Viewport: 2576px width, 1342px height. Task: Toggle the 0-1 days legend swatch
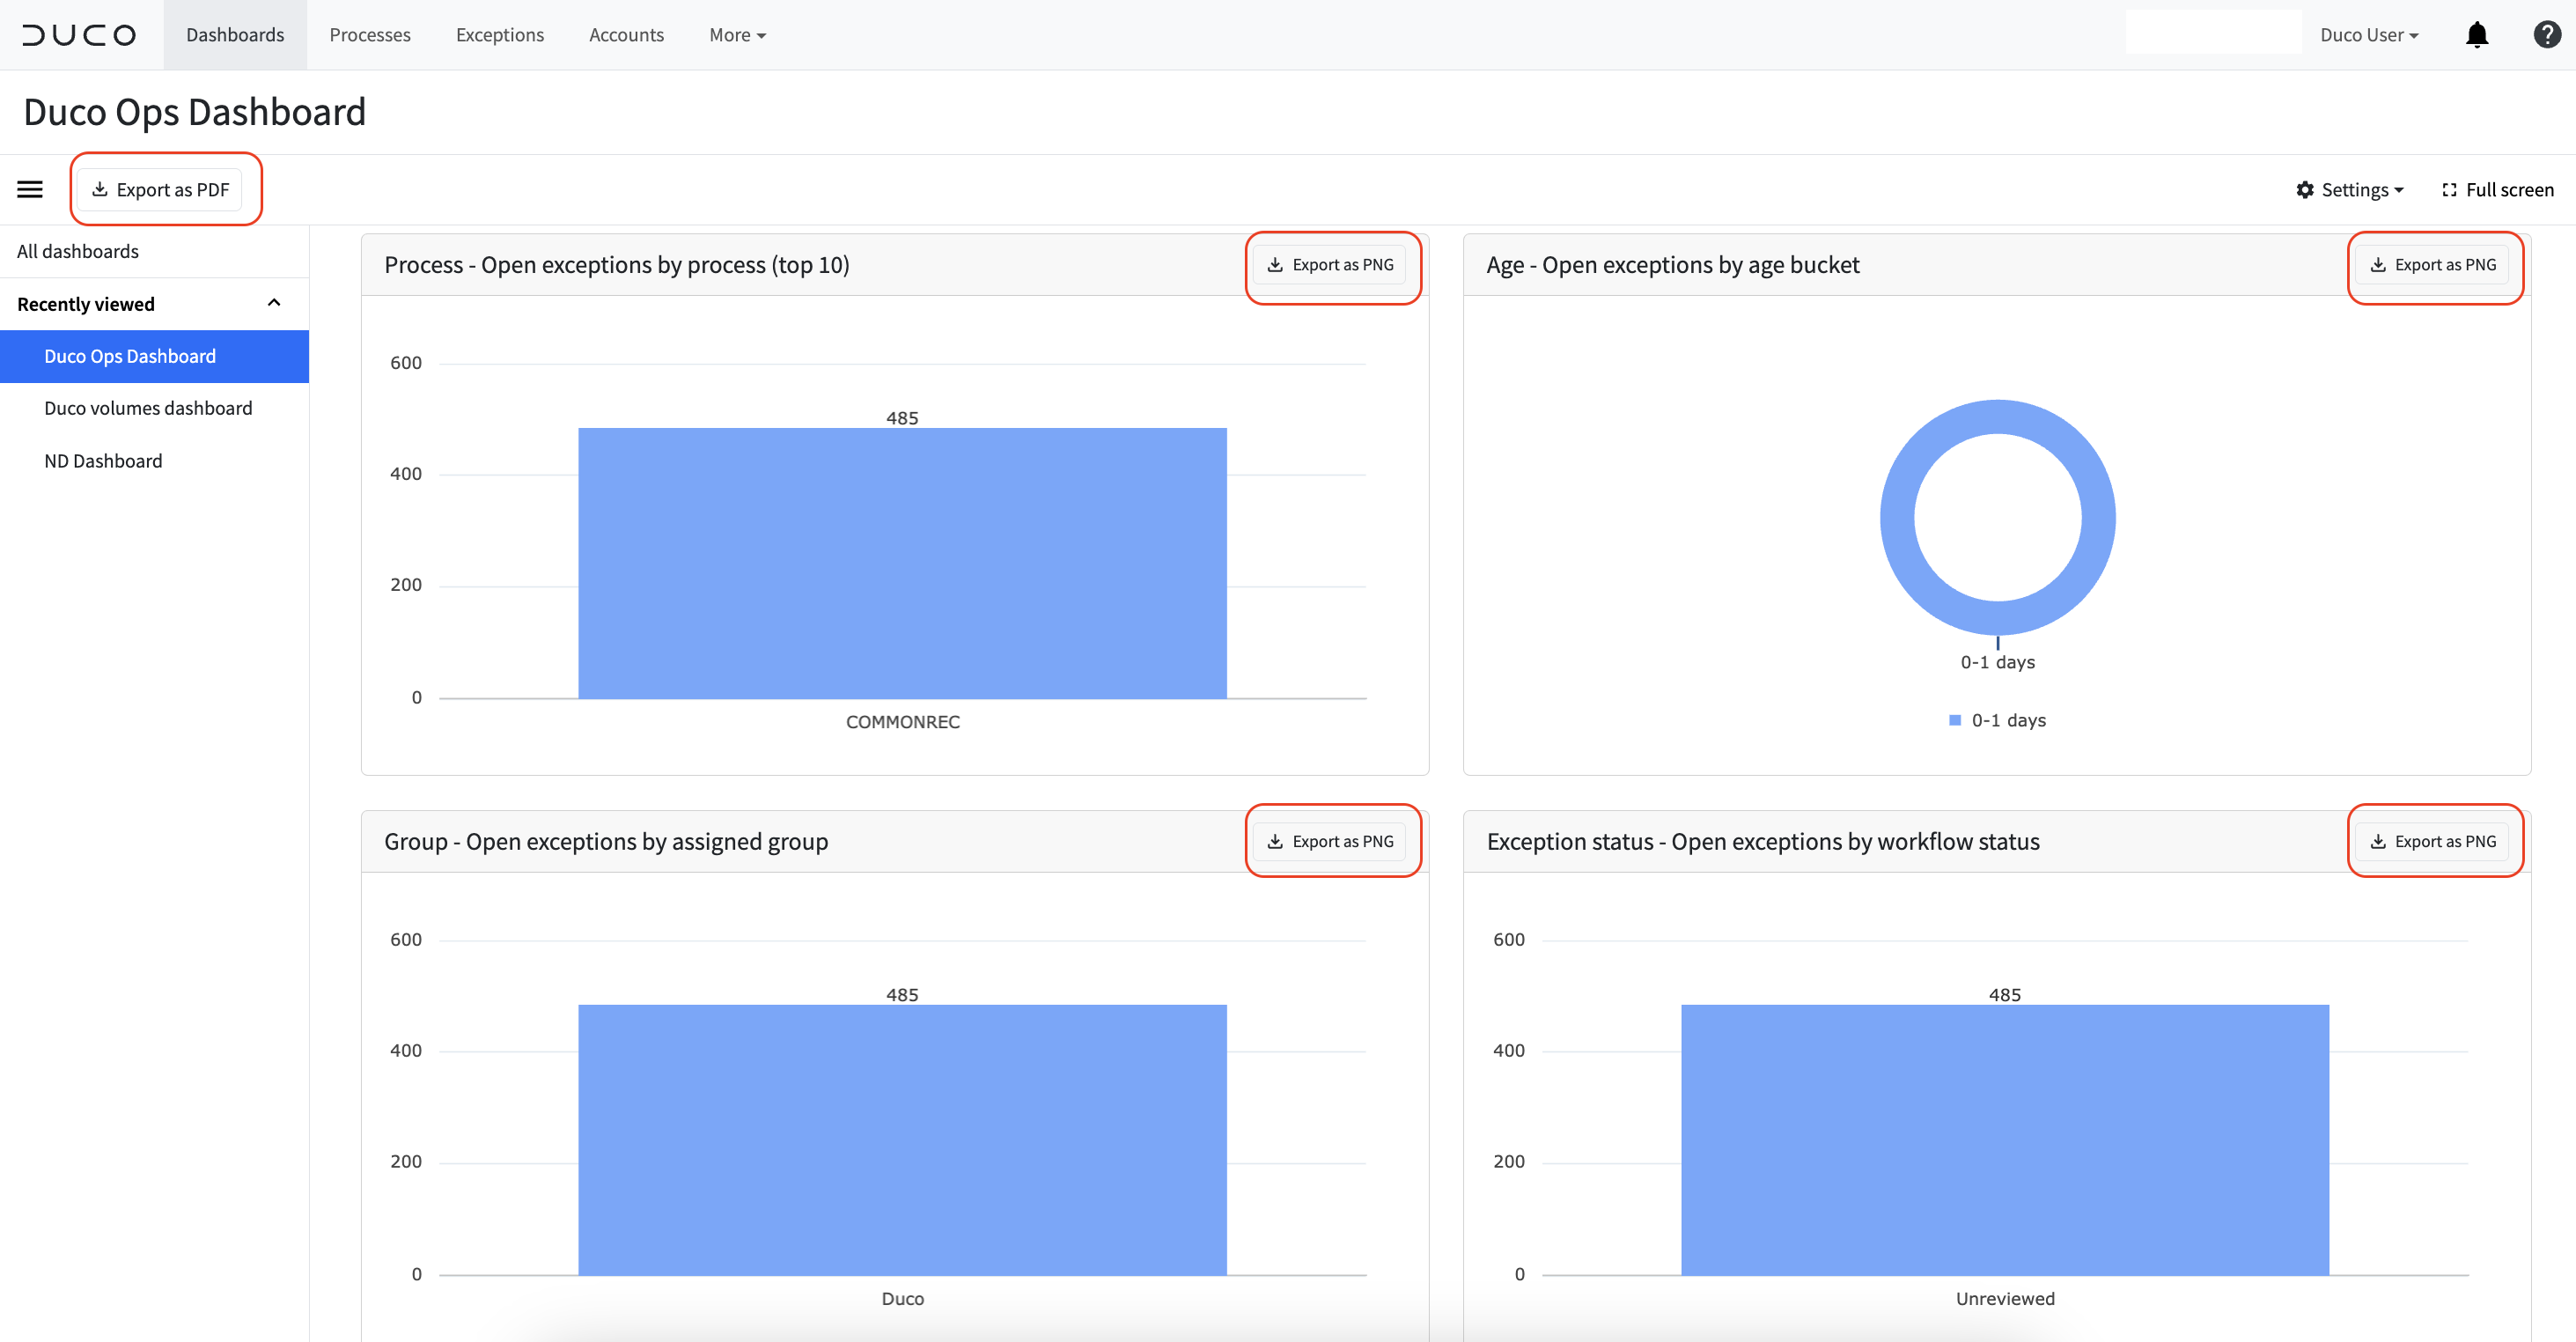coord(1954,720)
